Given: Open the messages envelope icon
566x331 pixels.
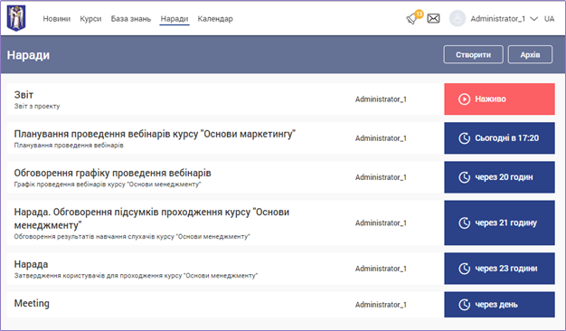Looking at the screenshot, I should [x=433, y=18].
